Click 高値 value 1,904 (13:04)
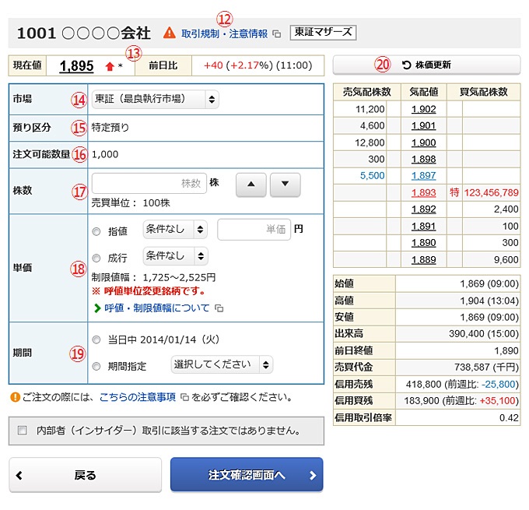529x510 pixels. pyautogui.click(x=489, y=301)
